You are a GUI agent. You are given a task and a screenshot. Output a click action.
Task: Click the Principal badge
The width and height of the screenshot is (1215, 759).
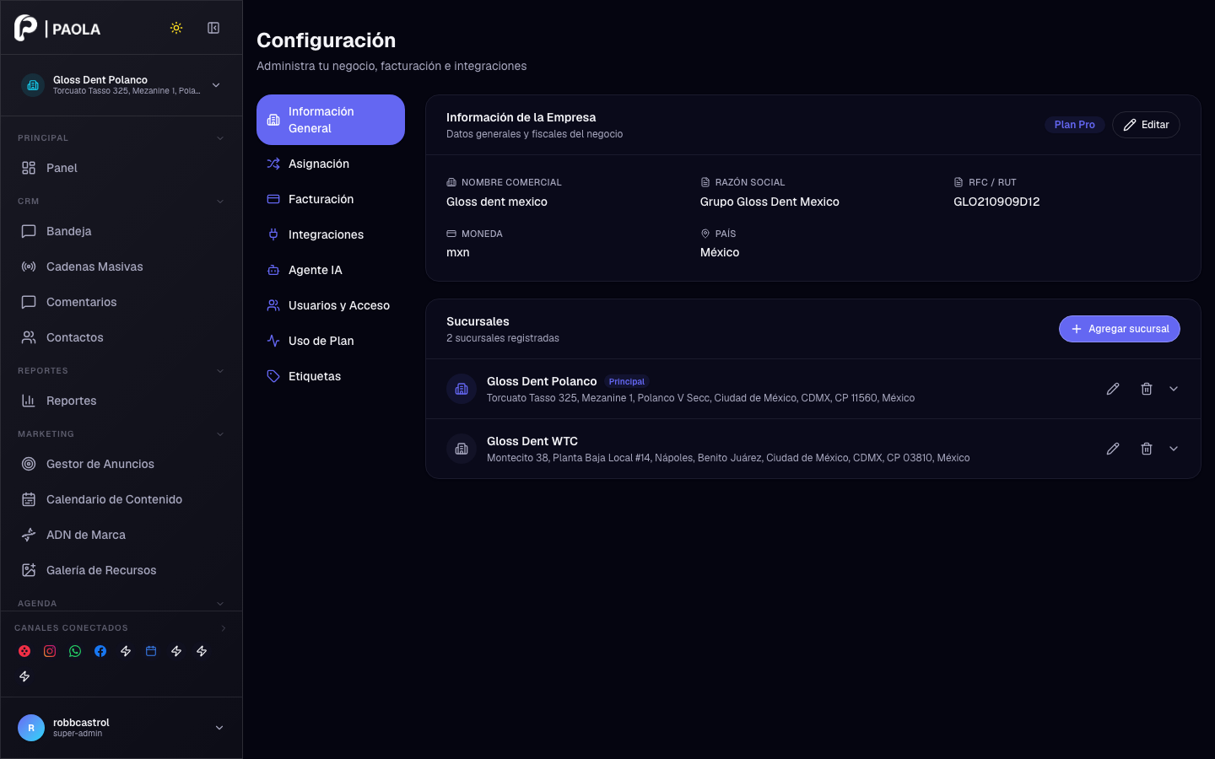coord(627,382)
